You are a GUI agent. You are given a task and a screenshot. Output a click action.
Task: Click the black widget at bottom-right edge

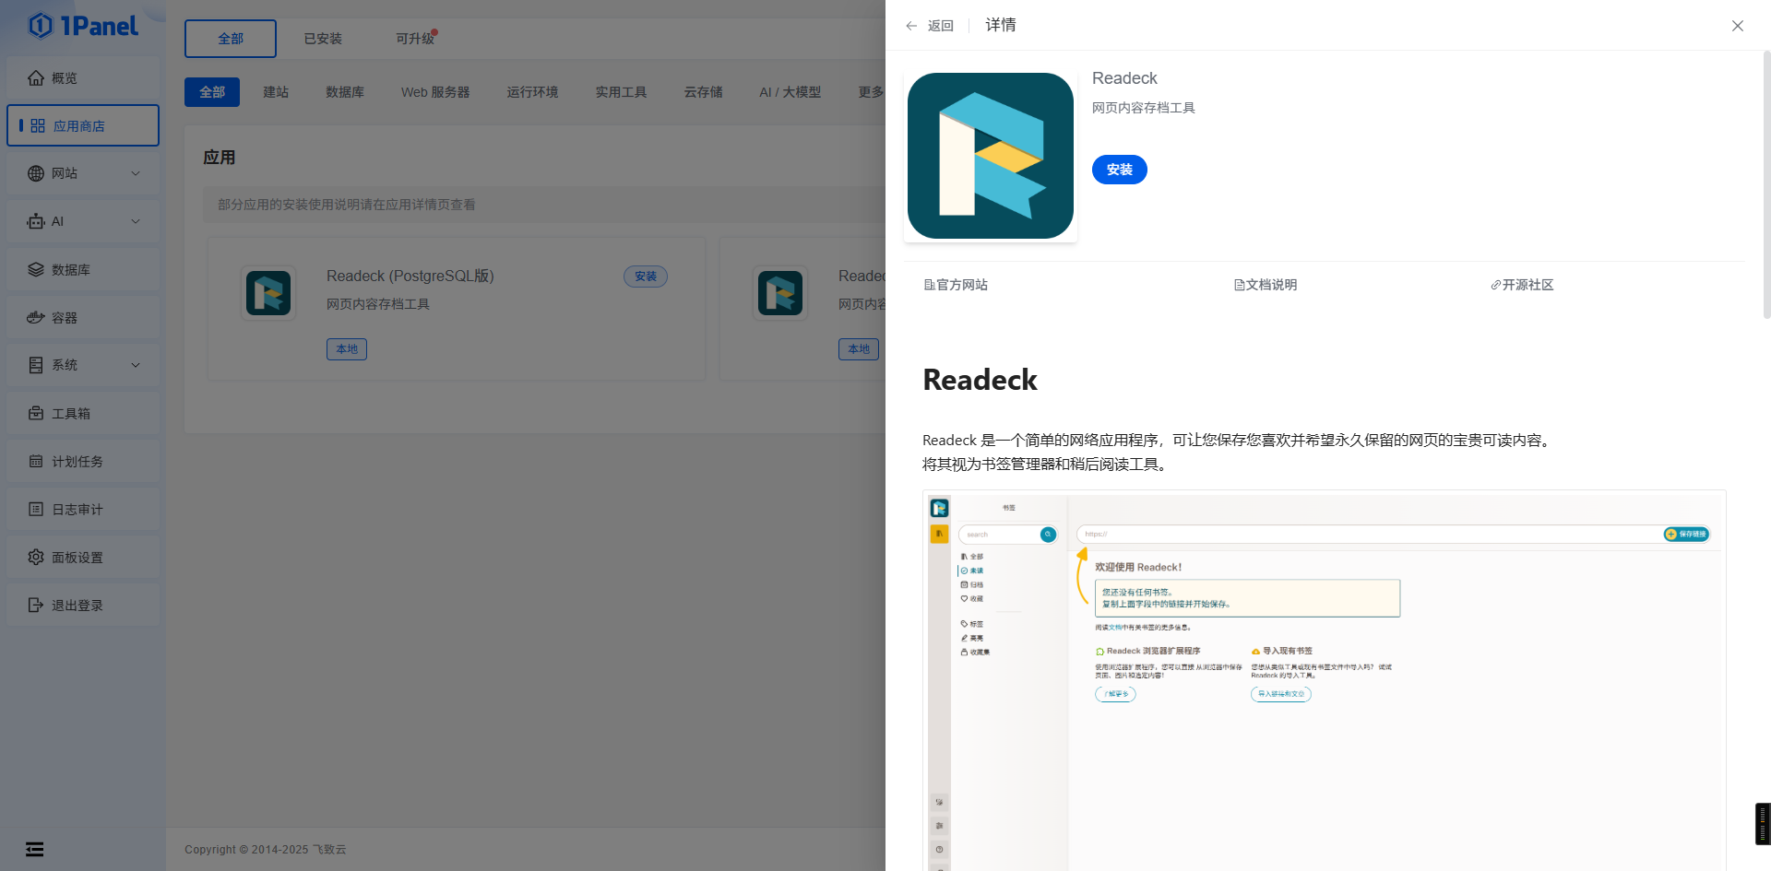pos(1763,824)
